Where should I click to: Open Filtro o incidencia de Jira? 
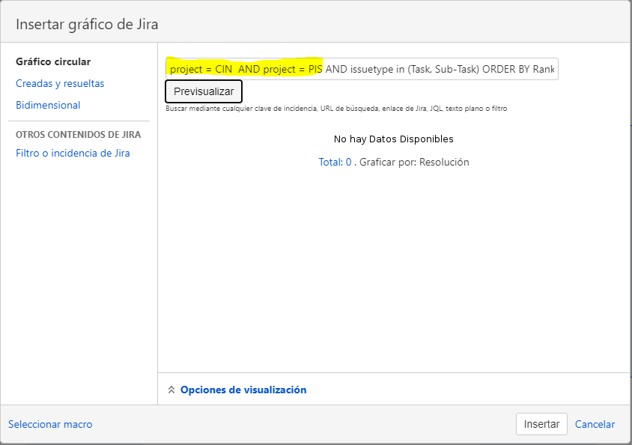(73, 153)
